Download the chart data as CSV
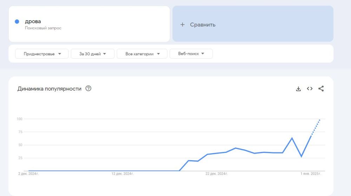The height and width of the screenshot is (196, 351). [x=298, y=89]
